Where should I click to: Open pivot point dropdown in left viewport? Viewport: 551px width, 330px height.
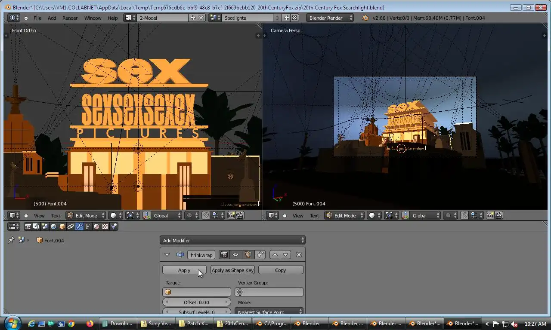click(x=133, y=215)
